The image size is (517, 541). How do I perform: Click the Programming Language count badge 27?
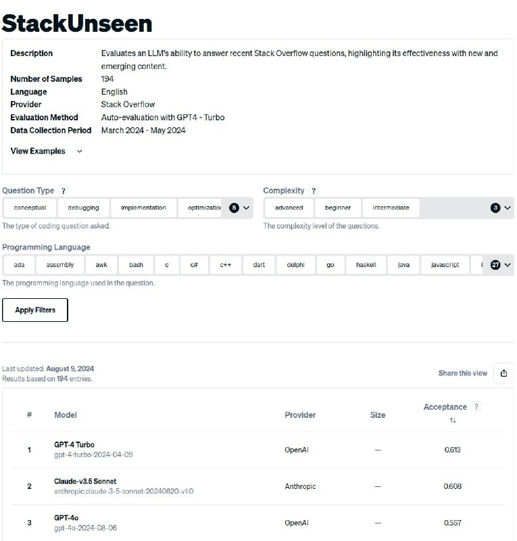495,265
